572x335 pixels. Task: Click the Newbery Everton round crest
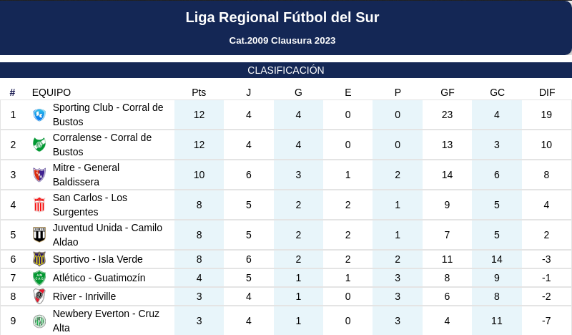(x=39, y=321)
